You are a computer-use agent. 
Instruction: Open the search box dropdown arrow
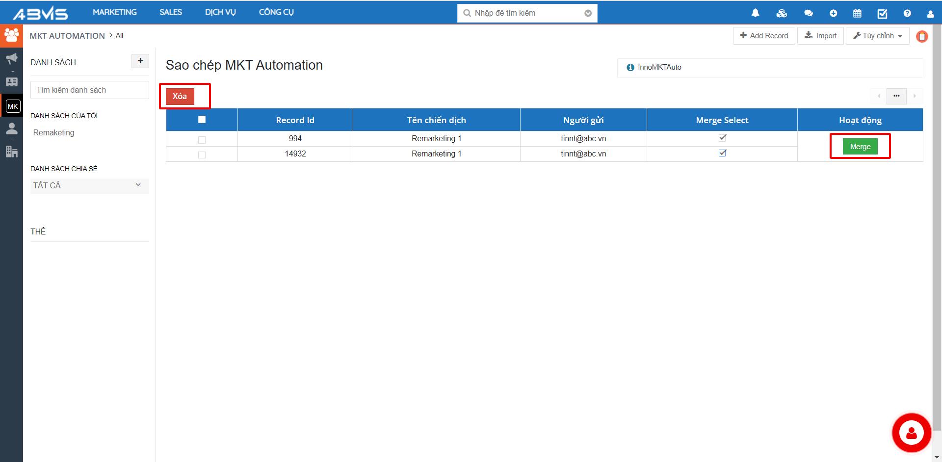coord(588,13)
